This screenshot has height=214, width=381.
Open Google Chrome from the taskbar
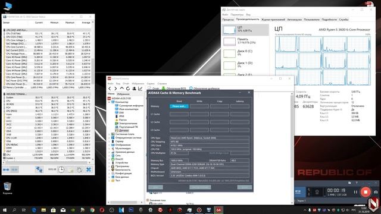[x=92, y=210]
